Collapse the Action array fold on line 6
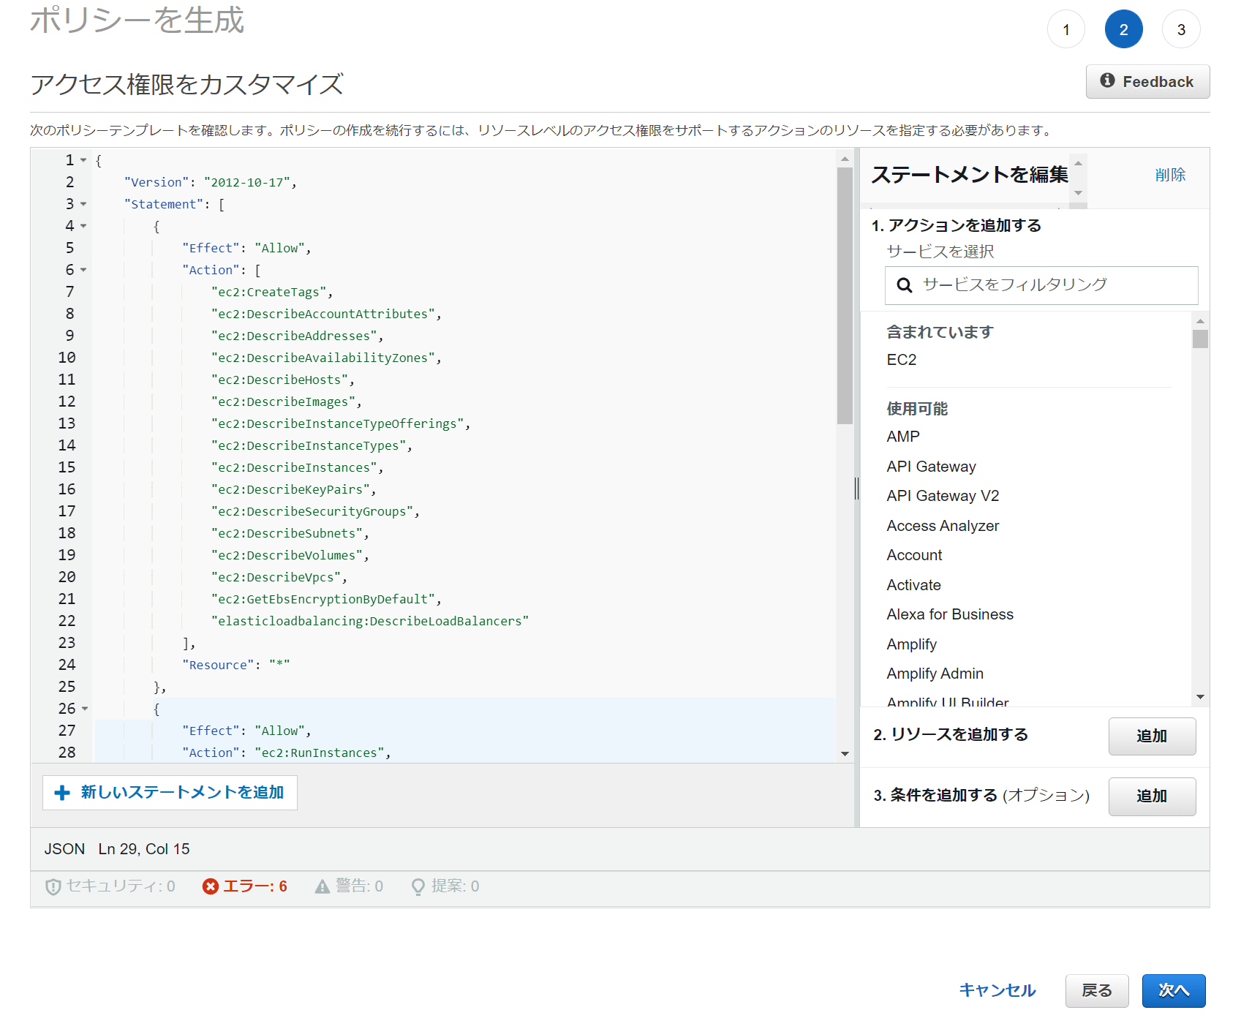 click(83, 270)
